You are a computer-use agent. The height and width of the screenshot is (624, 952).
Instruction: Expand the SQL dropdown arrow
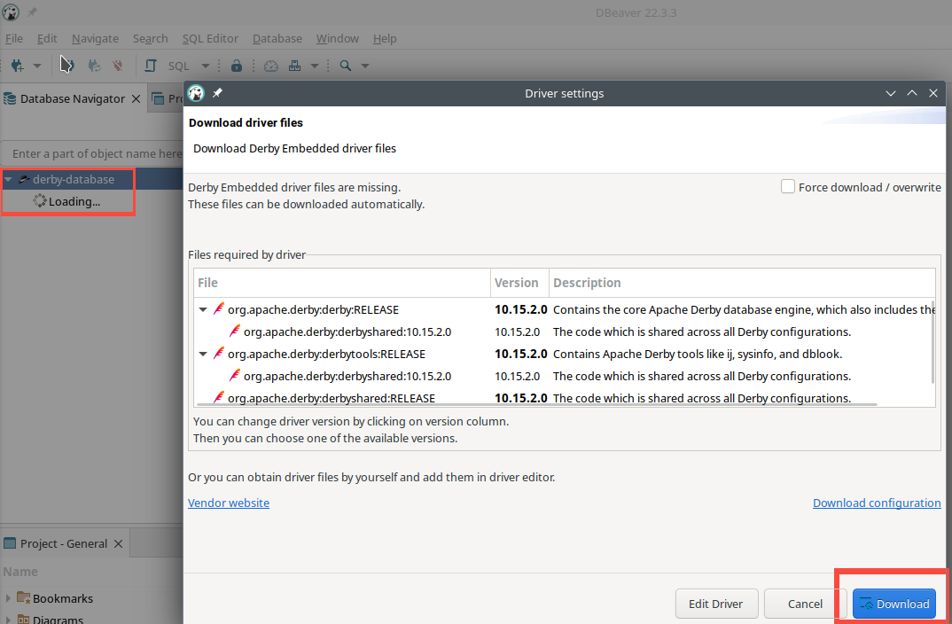[206, 66]
